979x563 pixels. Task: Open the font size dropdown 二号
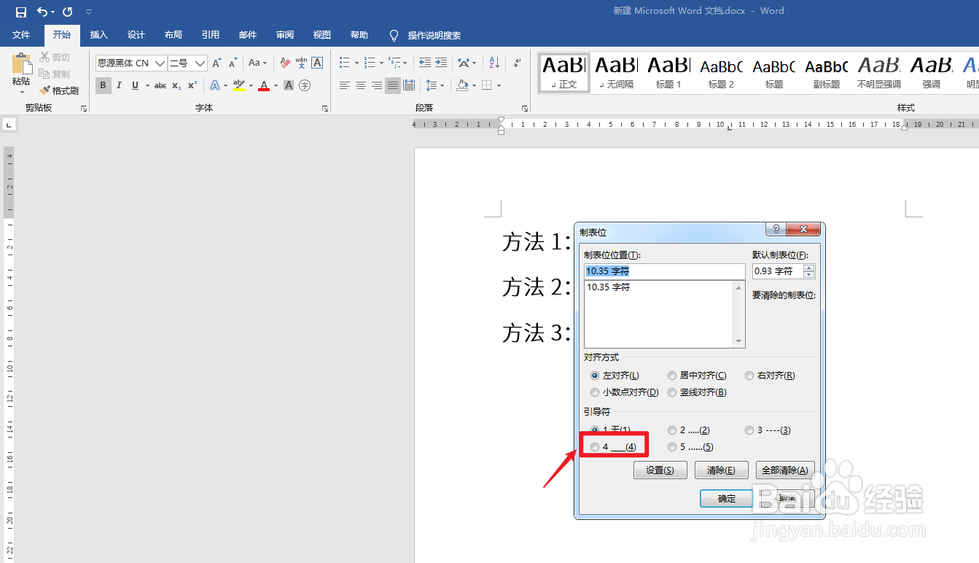200,63
